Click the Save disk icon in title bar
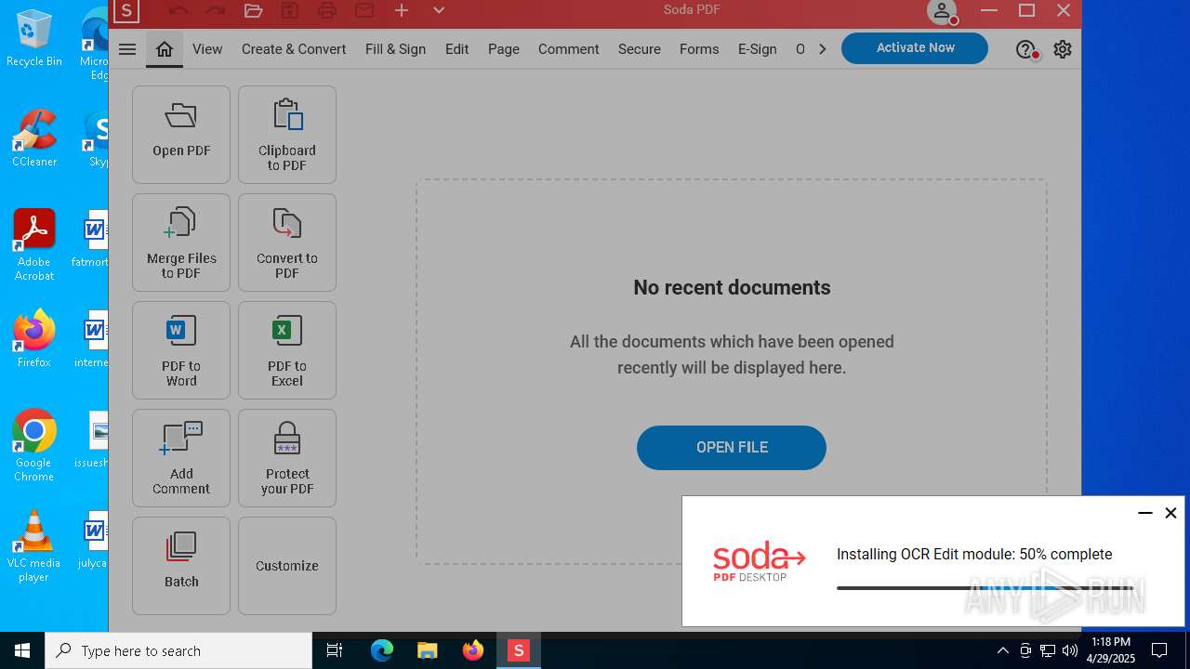1190x669 pixels. click(x=290, y=11)
